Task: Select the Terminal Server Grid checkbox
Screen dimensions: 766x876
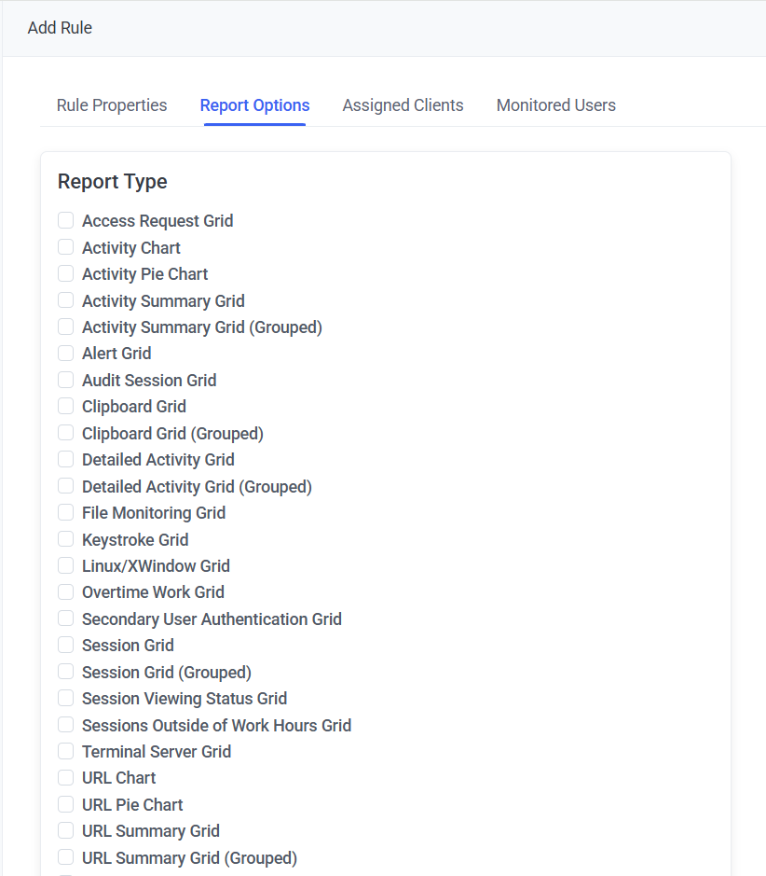Action: click(66, 752)
